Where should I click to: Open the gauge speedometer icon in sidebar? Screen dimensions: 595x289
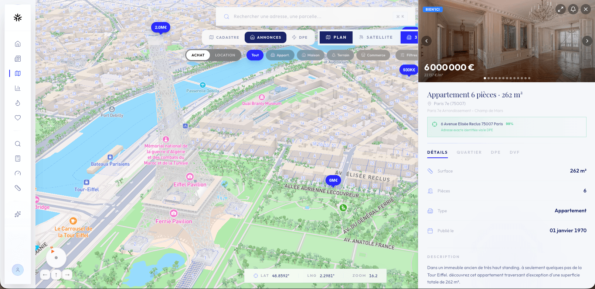pos(18,173)
